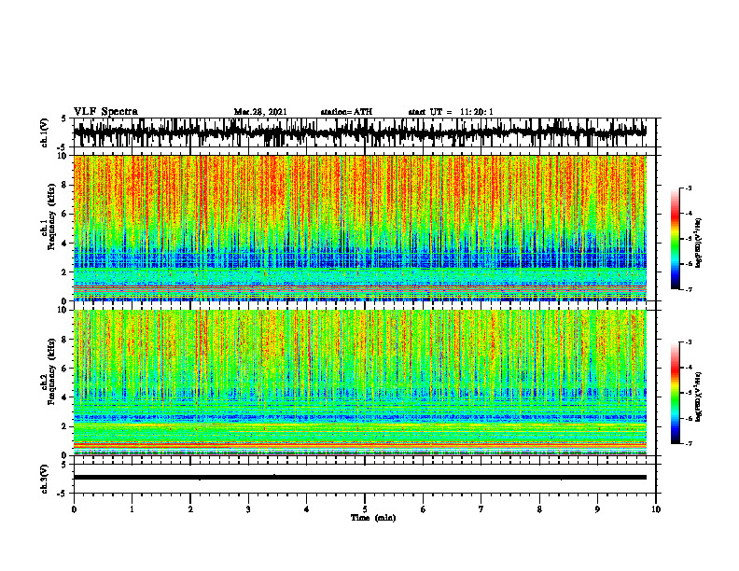Viewport: 739px width, 571px height.
Task: Click the ch.2 "Frequency (kHz)" axis label
Action: [x=51, y=371]
